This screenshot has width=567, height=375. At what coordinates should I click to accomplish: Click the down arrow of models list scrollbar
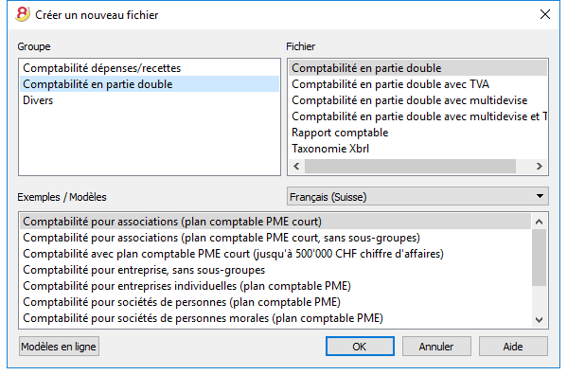[539, 320]
